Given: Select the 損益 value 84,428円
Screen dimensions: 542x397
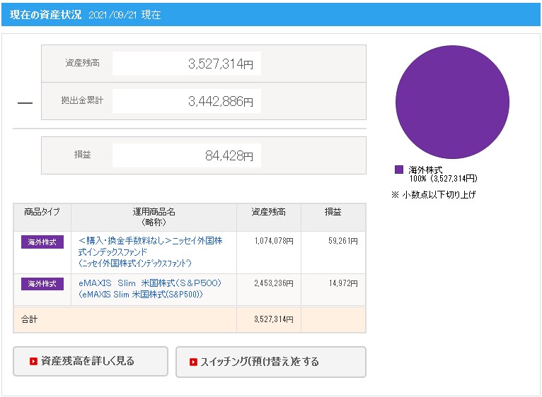Looking at the screenshot, I should click(229, 155).
